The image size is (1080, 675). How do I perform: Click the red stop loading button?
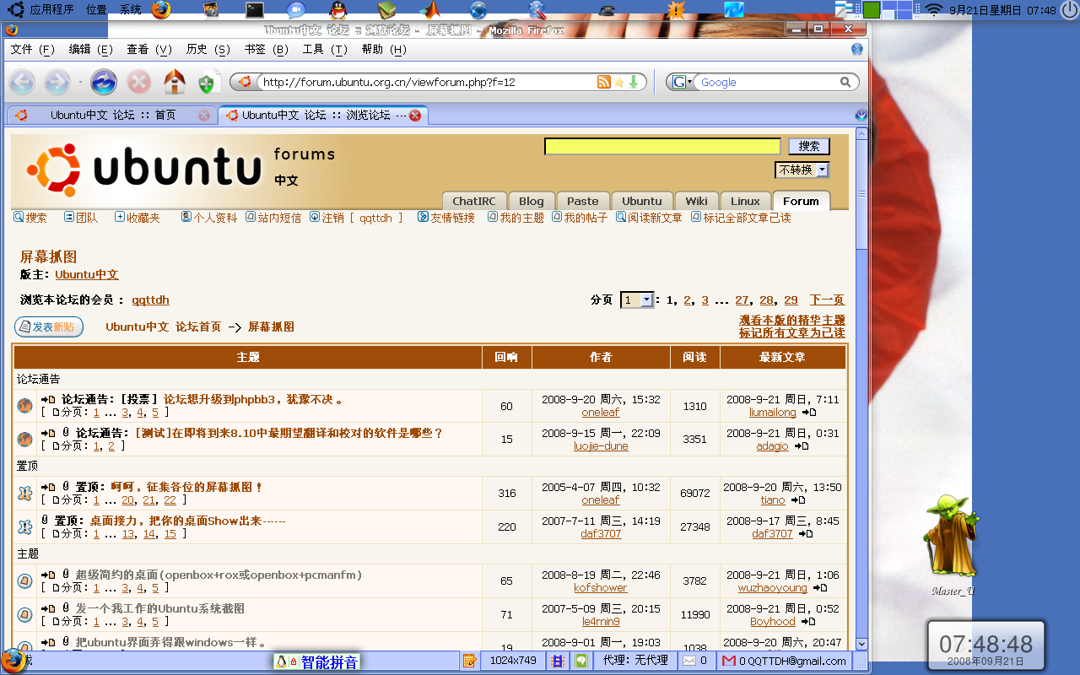[138, 82]
